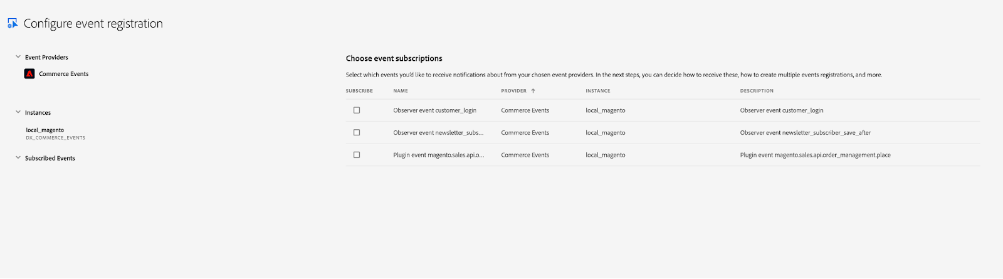Click the Provider column sort arrow

click(533, 91)
